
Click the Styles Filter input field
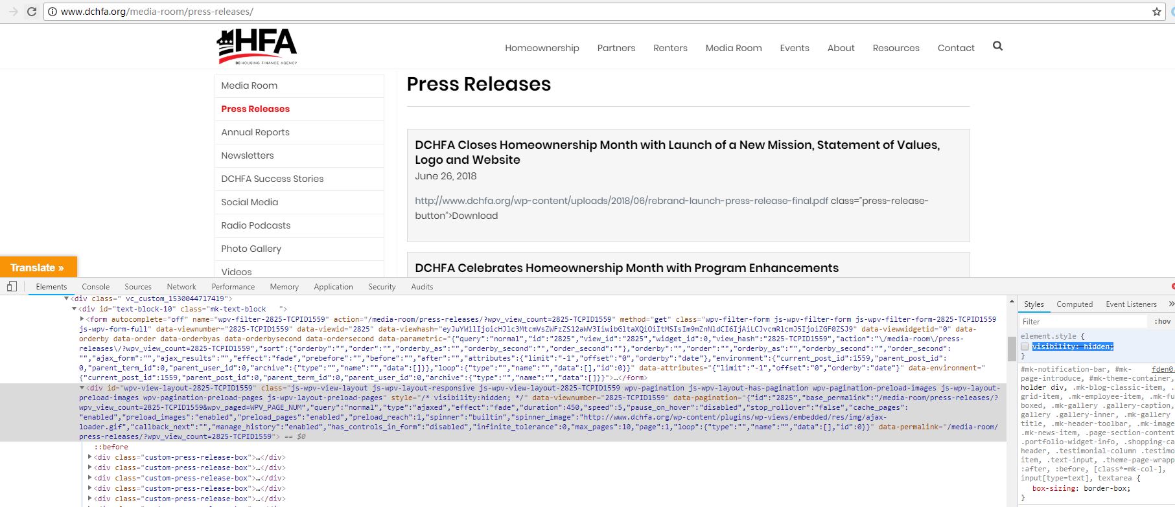[x=1082, y=321]
